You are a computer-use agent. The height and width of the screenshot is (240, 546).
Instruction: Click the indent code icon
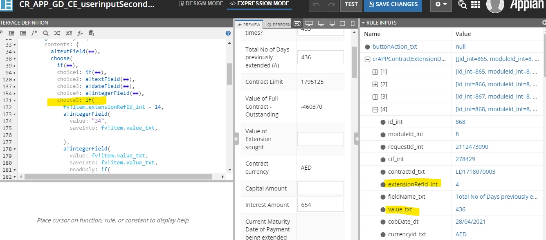tap(23, 33)
